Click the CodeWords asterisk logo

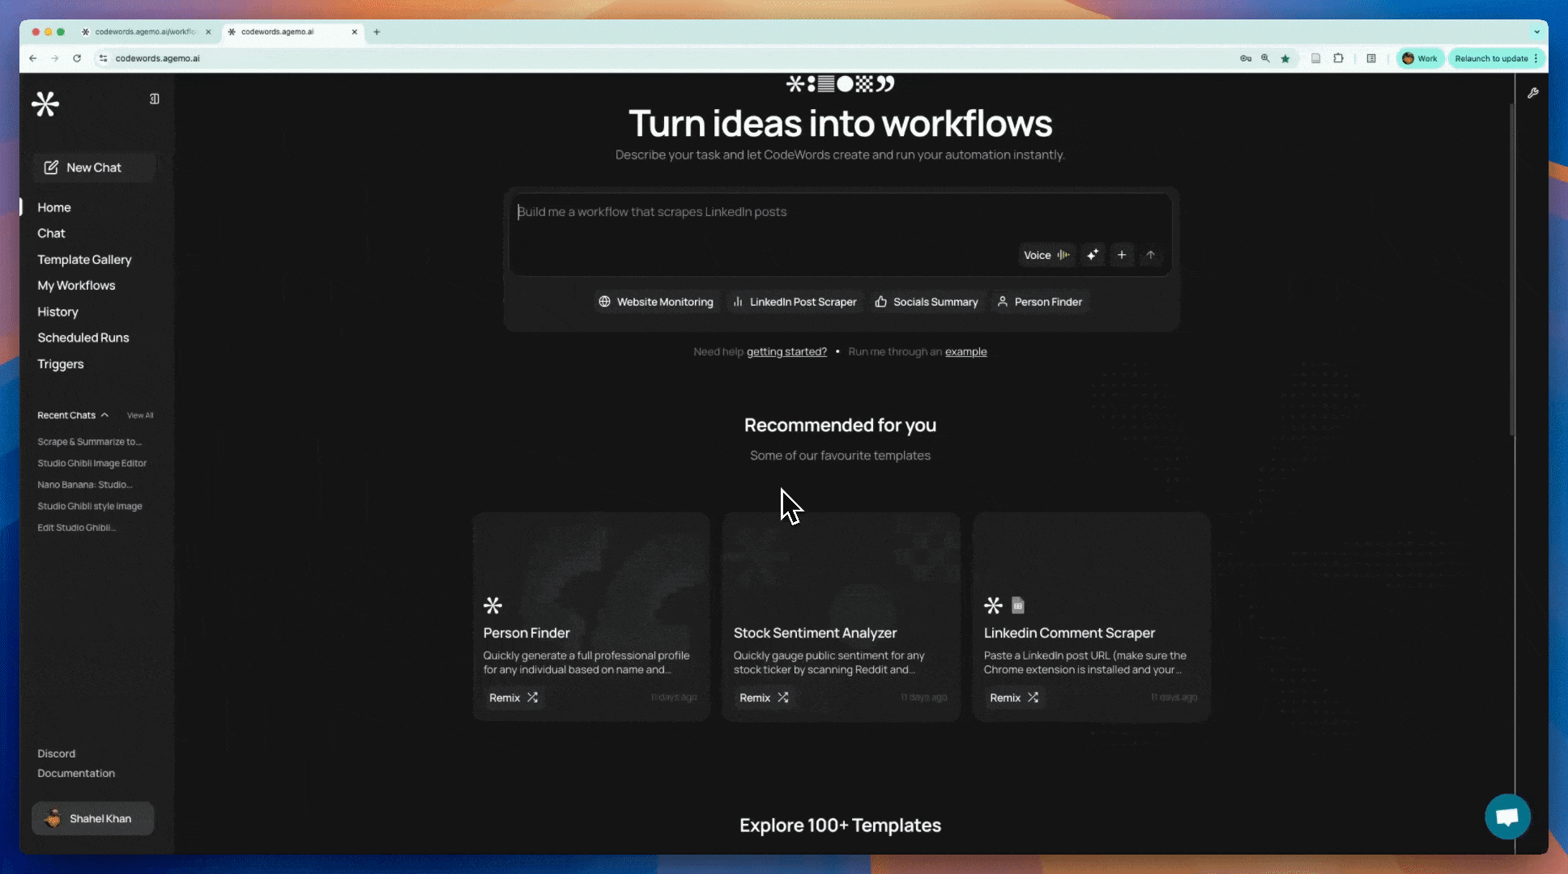coord(45,104)
